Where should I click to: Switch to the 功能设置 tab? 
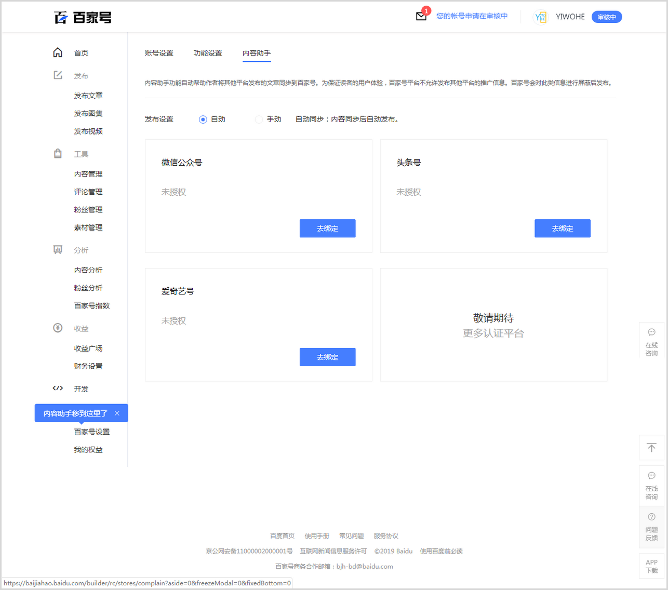(208, 52)
